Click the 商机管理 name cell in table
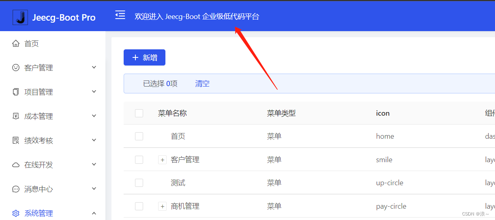495x220 pixels. click(x=185, y=206)
